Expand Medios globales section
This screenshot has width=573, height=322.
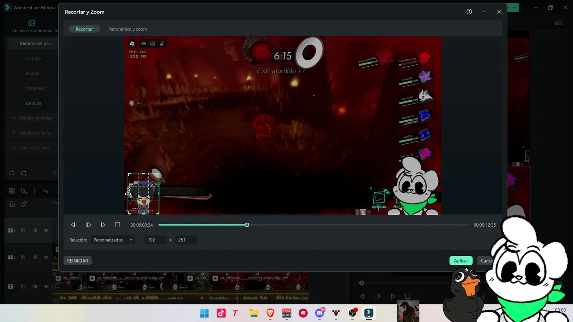click(x=15, y=118)
